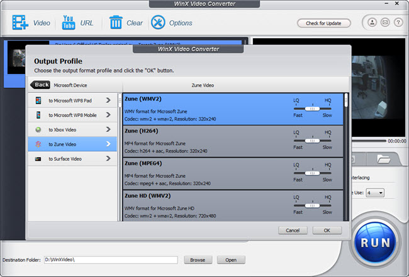Select to Zune Video category

(x=72, y=144)
